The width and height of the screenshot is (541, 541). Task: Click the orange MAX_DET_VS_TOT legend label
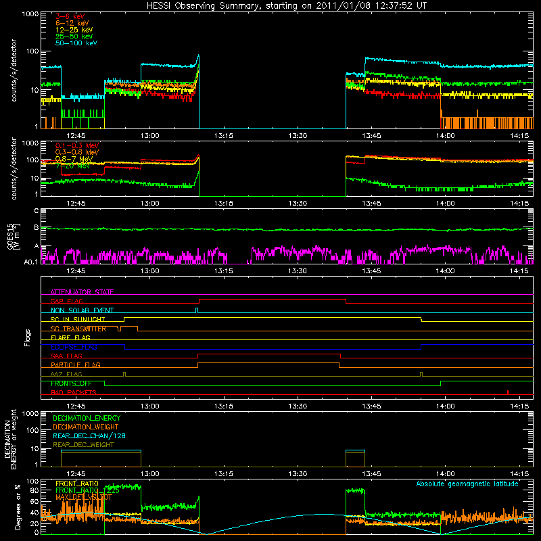[x=84, y=497]
